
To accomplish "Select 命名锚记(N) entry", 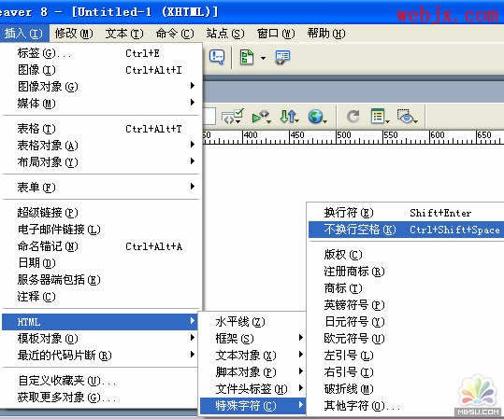I will [101, 246].
